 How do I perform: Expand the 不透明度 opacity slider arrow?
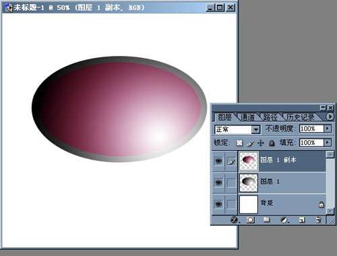(x=328, y=129)
